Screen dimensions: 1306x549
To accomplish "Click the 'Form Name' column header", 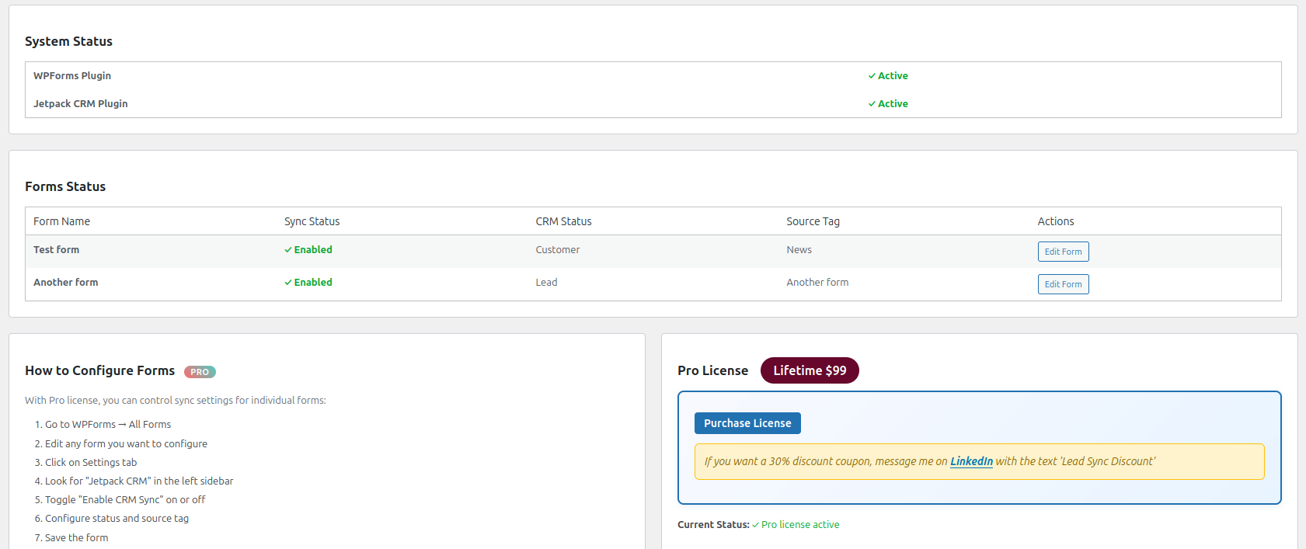I will point(61,221).
